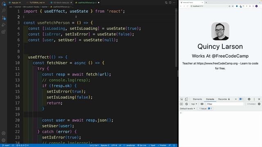Screen dimensions: 262x147
Task: Open the Run and Debug view
Action: pos(4,25)
